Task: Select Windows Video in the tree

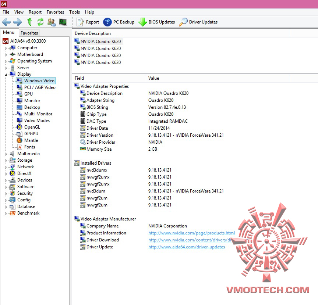Action: (36, 81)
